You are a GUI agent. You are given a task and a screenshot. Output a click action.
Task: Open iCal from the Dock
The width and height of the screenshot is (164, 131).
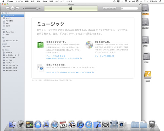coord(63,124)
